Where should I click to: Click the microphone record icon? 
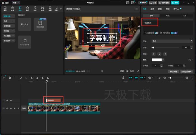click(x=123, y=78)
